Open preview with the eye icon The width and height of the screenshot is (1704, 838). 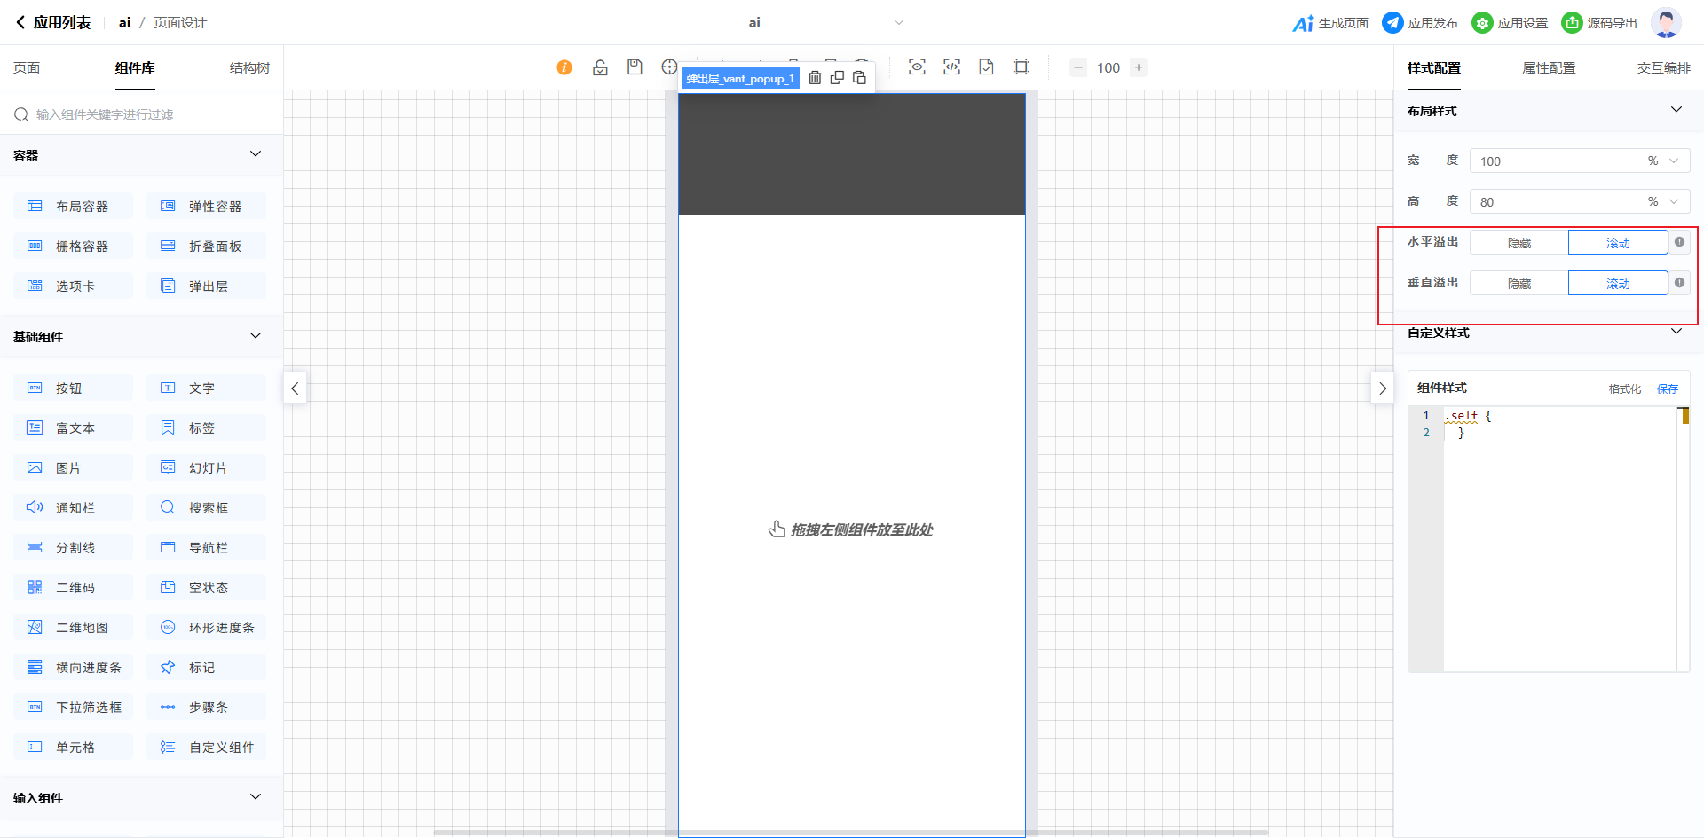[917, 67]
